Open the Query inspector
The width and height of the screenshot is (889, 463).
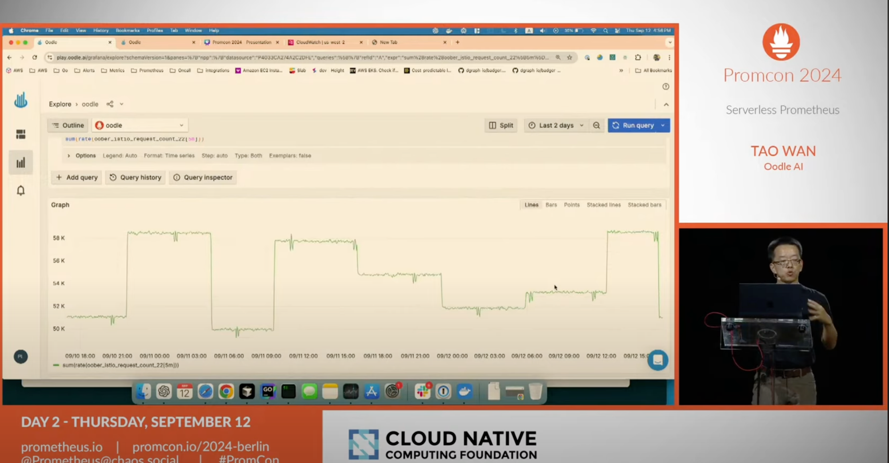(203, 178)
